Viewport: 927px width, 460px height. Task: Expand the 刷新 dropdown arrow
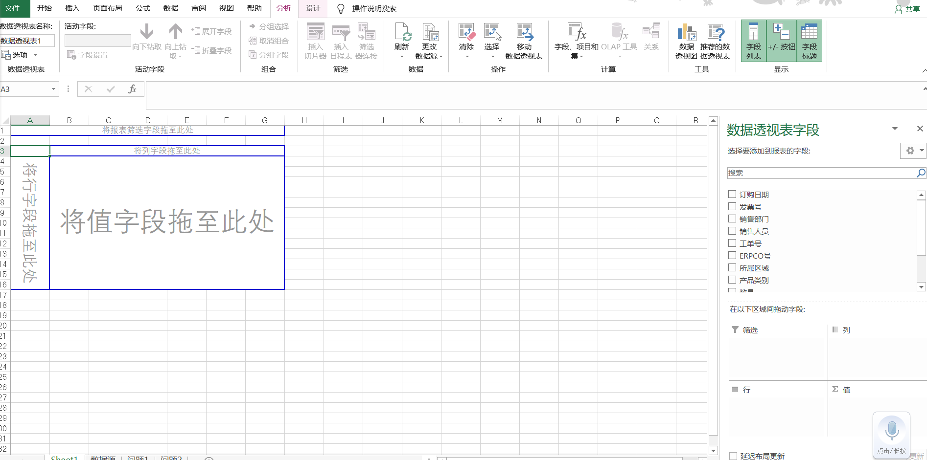tap(402, 57)
